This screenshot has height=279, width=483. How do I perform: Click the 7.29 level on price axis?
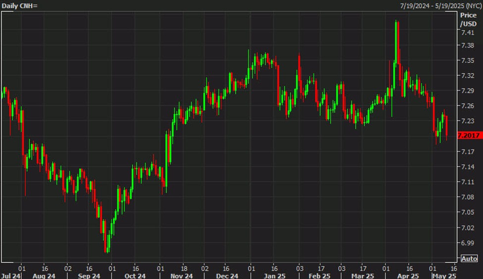tap(468, 91)
